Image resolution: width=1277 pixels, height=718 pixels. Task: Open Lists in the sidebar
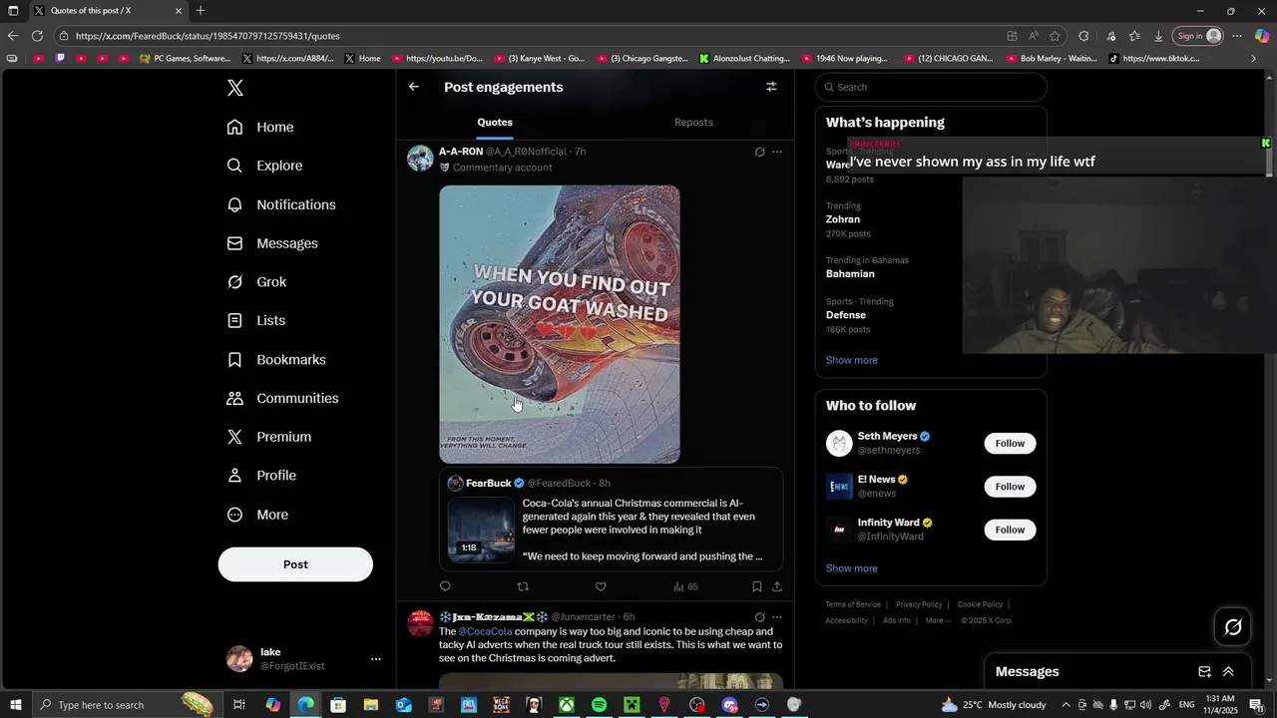[x=256, y=320]
